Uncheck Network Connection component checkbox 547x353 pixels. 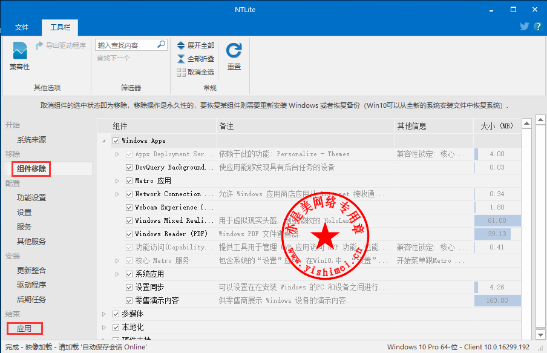129,194
